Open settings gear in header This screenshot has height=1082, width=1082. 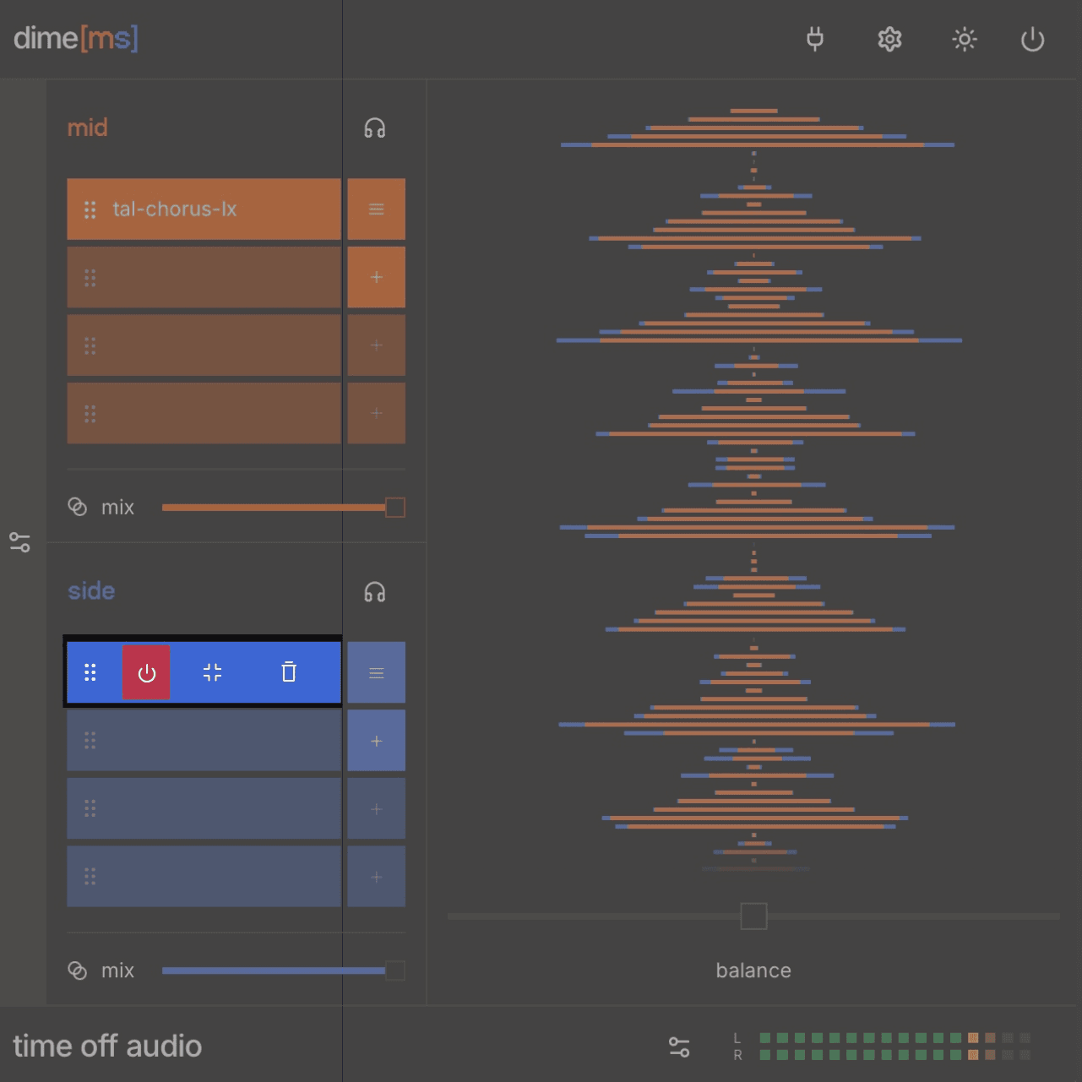889,39
